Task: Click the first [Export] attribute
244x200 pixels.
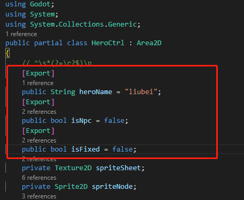Action: click(38, 73)
